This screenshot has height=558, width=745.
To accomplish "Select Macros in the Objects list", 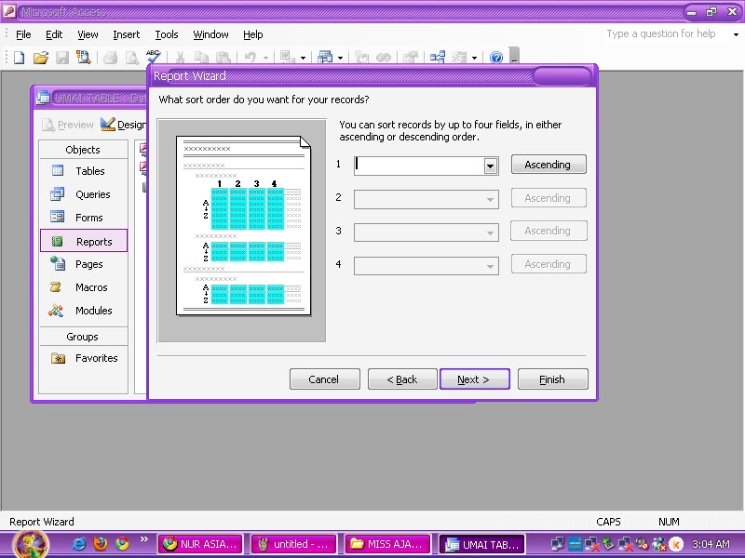I will [84, 287].
